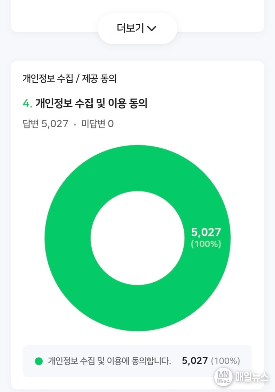
Task: Click the bold 5,027 count in the legend
Action: [x=195, y=361]
